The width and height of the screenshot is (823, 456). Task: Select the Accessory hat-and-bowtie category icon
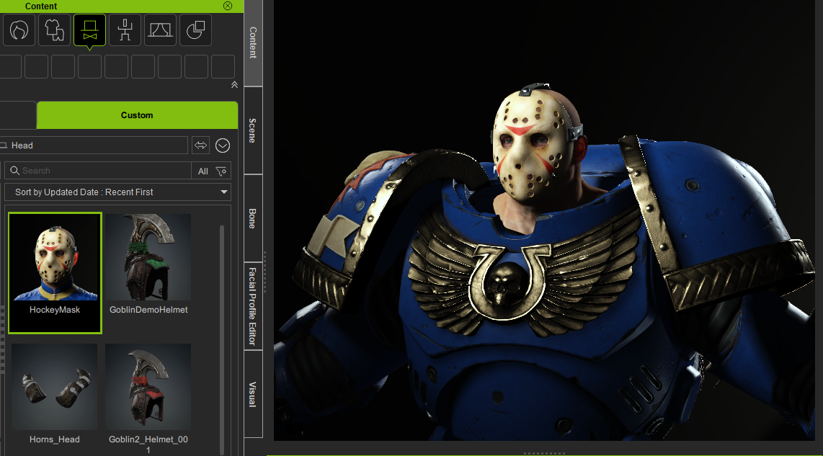(89, 30)
